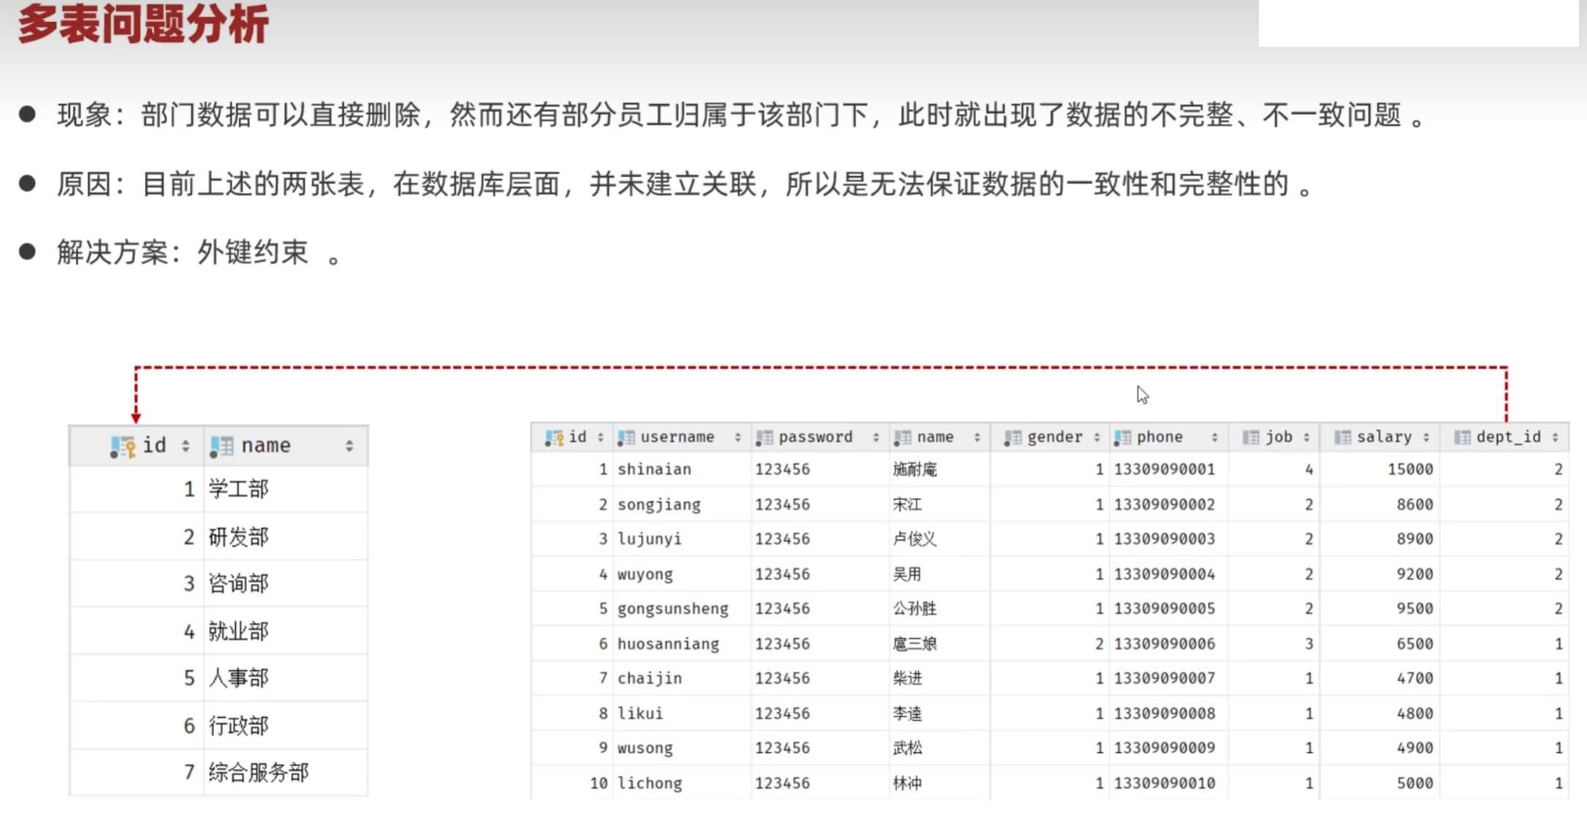The height and width of the screenshot is (823, 1587).
Task: Click the sort arrows on dept table's id column
Action: [x=187, y=444]
